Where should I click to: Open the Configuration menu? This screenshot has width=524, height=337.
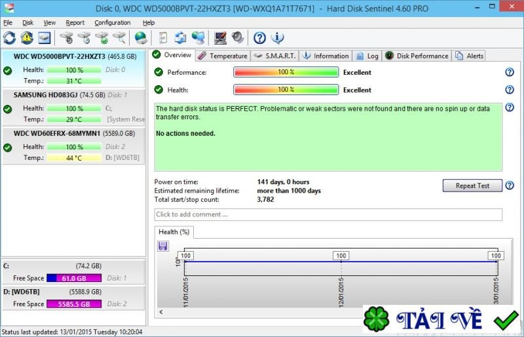[x=112, y=22]
